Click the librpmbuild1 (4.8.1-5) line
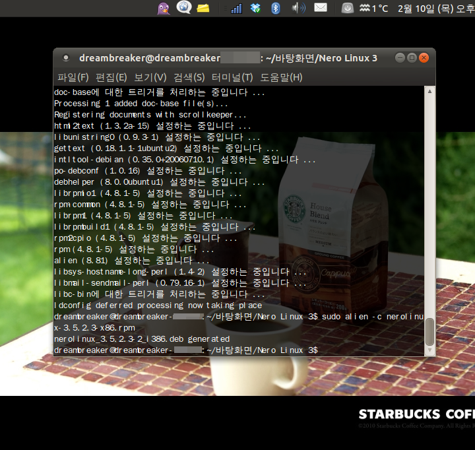Viewport: 475px width, 450px height. [155, 227]
